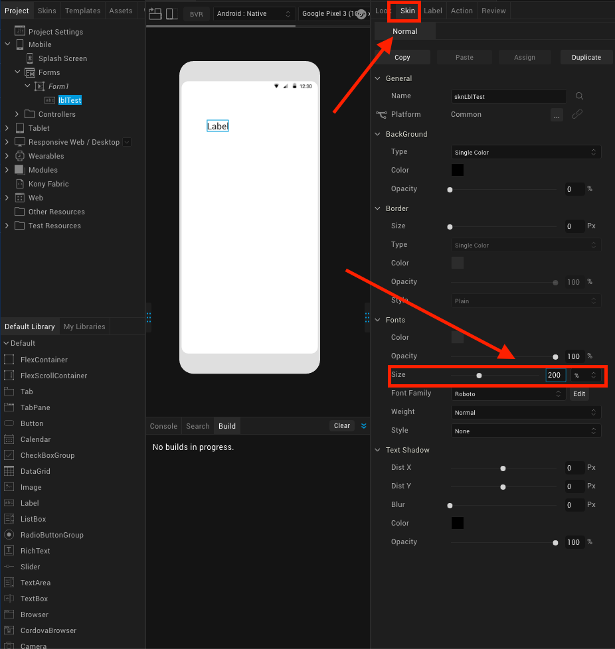Select FlexScrollContainer widget icon
This screenshot has width=615, height=649.
coord(9,376)
